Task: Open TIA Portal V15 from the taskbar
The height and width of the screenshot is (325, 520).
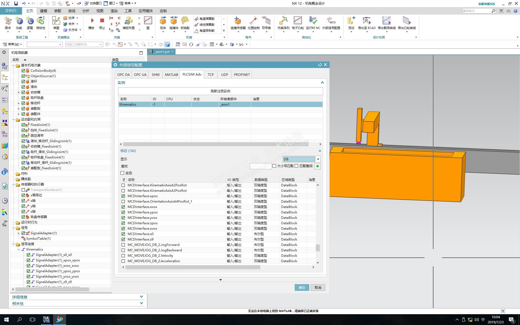Action: tap(46, 320)
